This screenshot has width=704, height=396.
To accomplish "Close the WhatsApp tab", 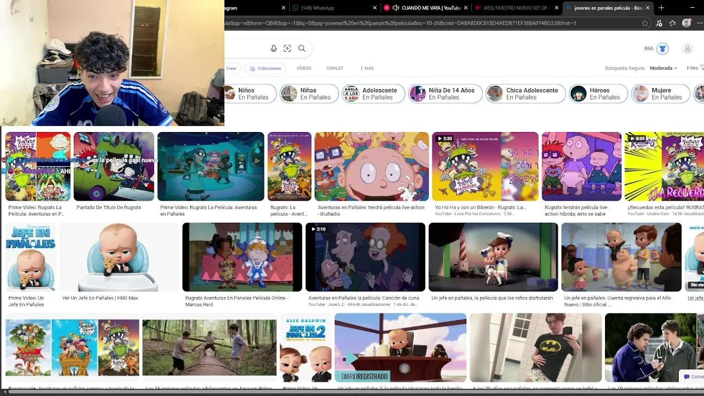I will (x=376, y=8).
